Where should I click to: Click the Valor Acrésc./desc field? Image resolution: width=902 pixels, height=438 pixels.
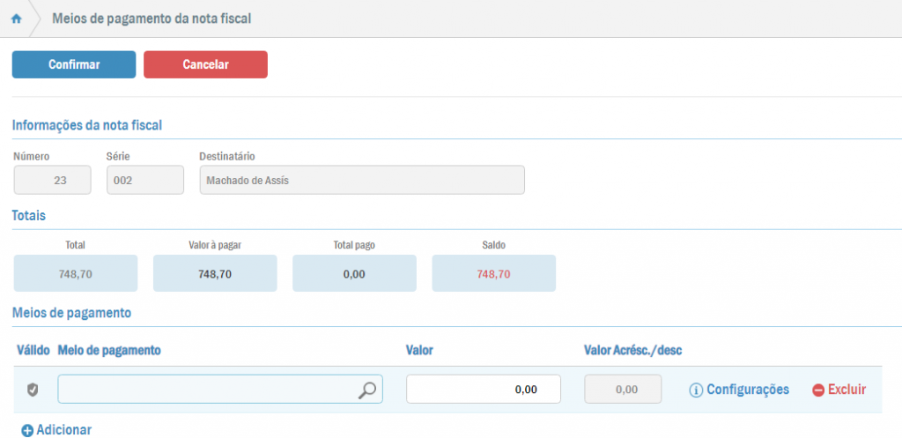click(623, 390)
